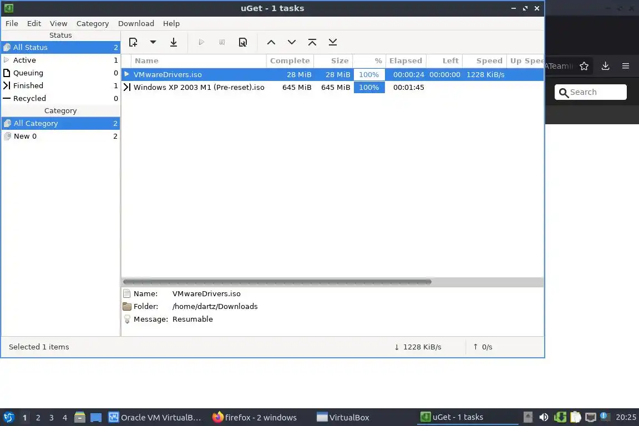Screen dimensions: 639x426
Task: Switch to workspace 2 in the taskbar
Action: 38,418
